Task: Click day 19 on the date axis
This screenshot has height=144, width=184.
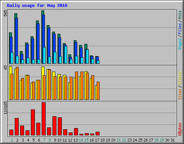Action: 108,140
